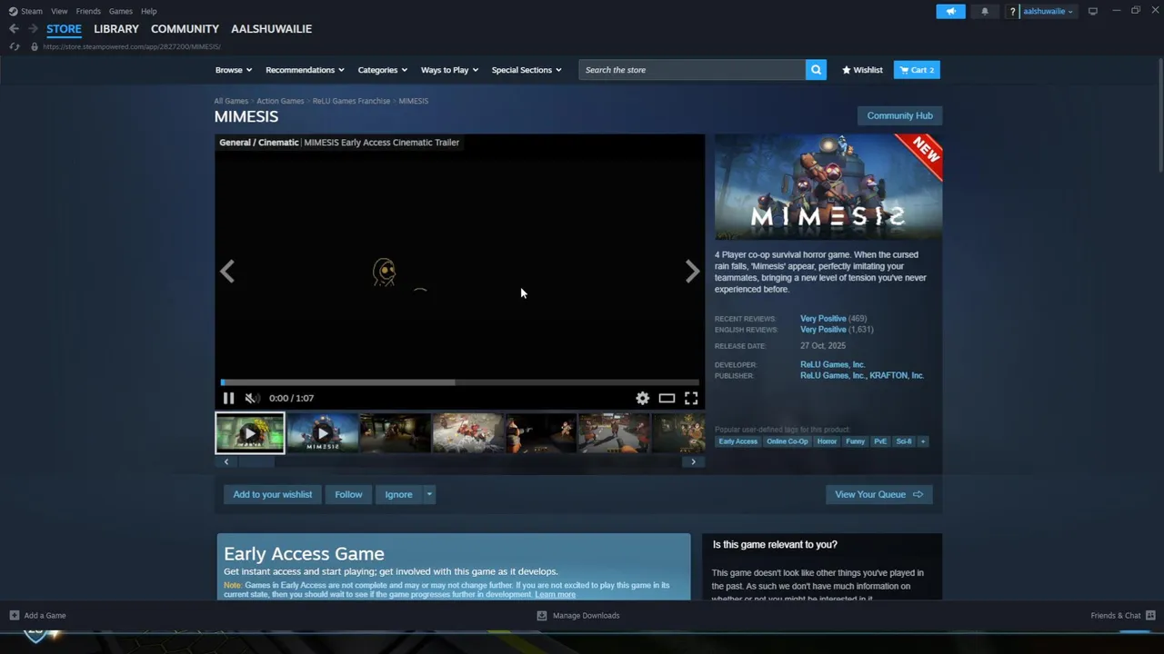Switch to the COMMUNITY tab
This screenshot has height=654, width=1164.
tap(185, 29)
